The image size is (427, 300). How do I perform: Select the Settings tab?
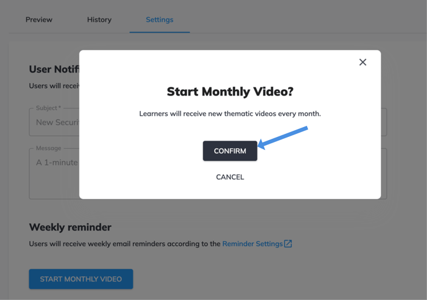[x=160, y=20]
